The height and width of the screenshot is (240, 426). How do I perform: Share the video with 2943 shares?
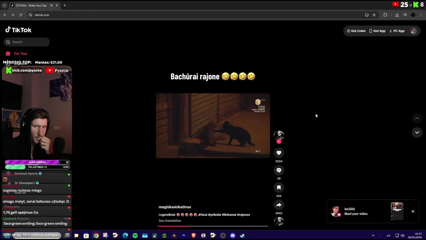point(279,205)
